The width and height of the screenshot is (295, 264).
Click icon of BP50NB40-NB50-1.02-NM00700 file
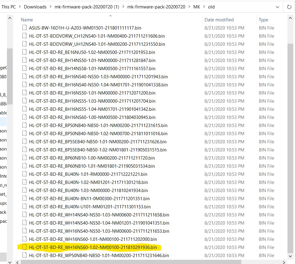[x=24, y=133]
